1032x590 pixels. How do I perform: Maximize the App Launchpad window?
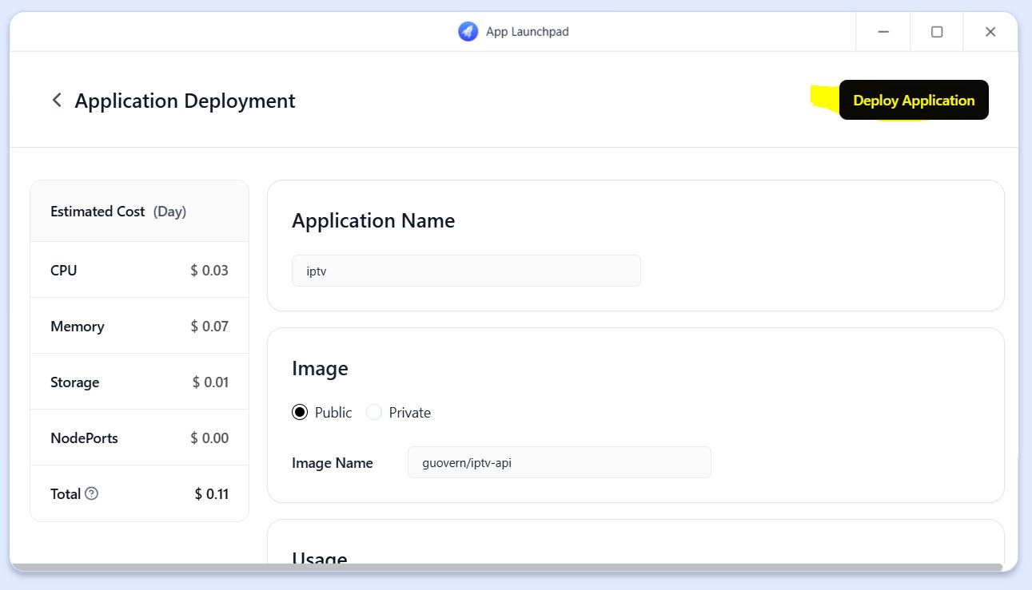[937, 32]
